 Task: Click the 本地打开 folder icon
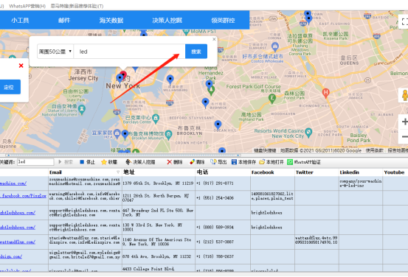tap(262, 162)
